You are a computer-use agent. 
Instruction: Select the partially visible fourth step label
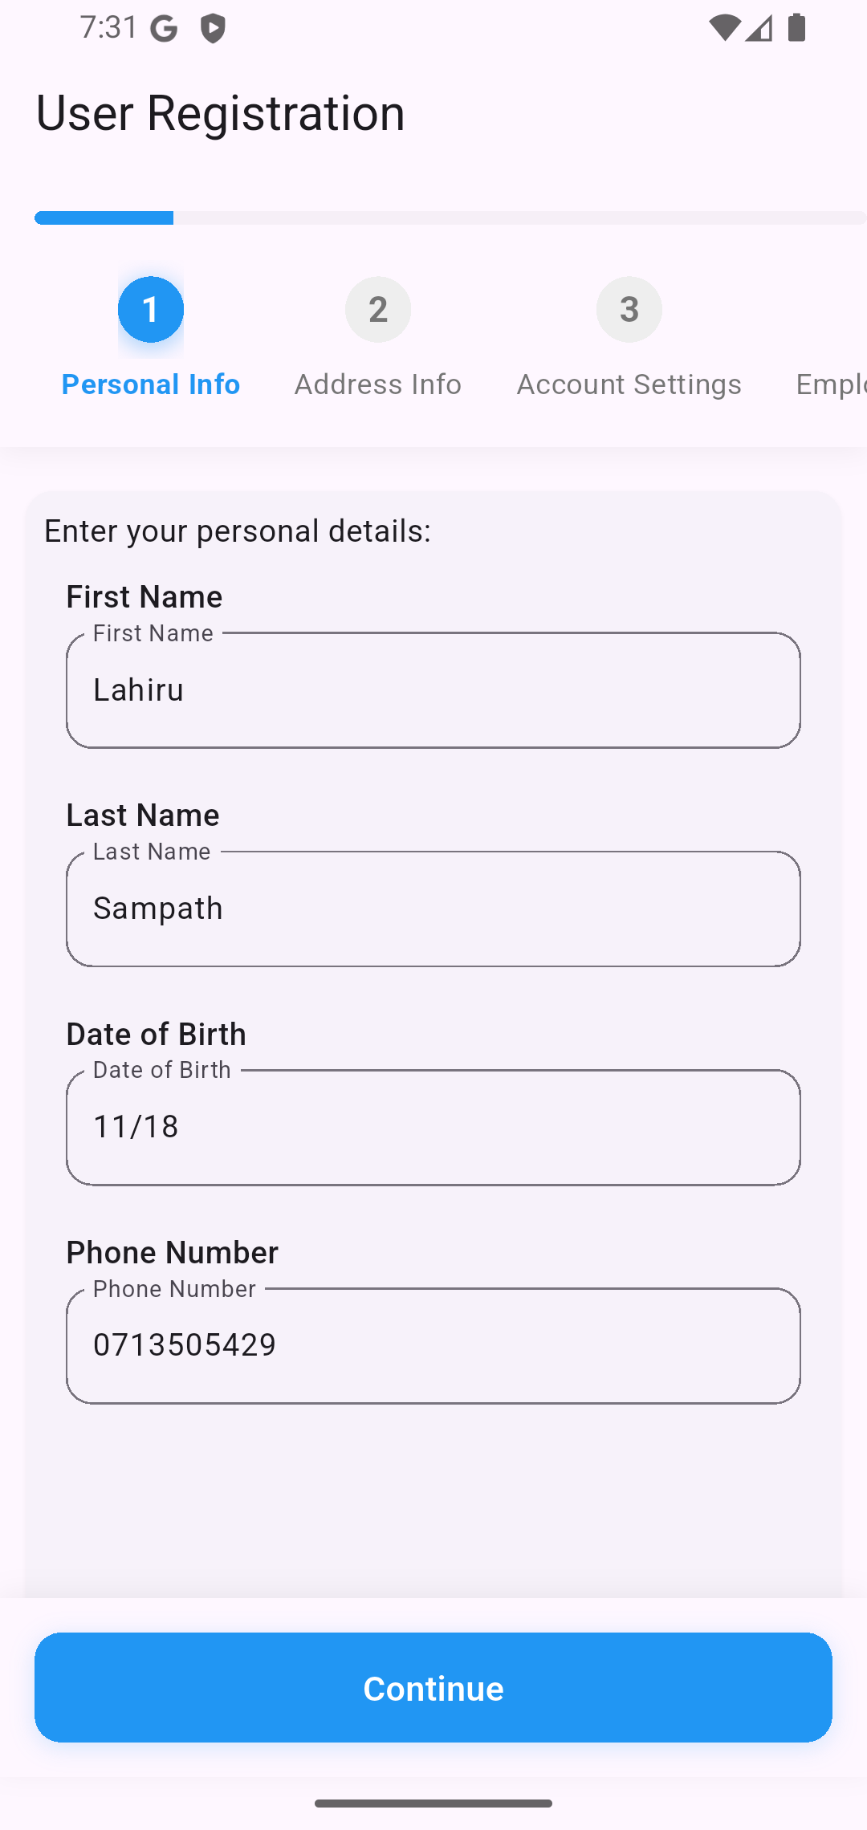(830, 384)
